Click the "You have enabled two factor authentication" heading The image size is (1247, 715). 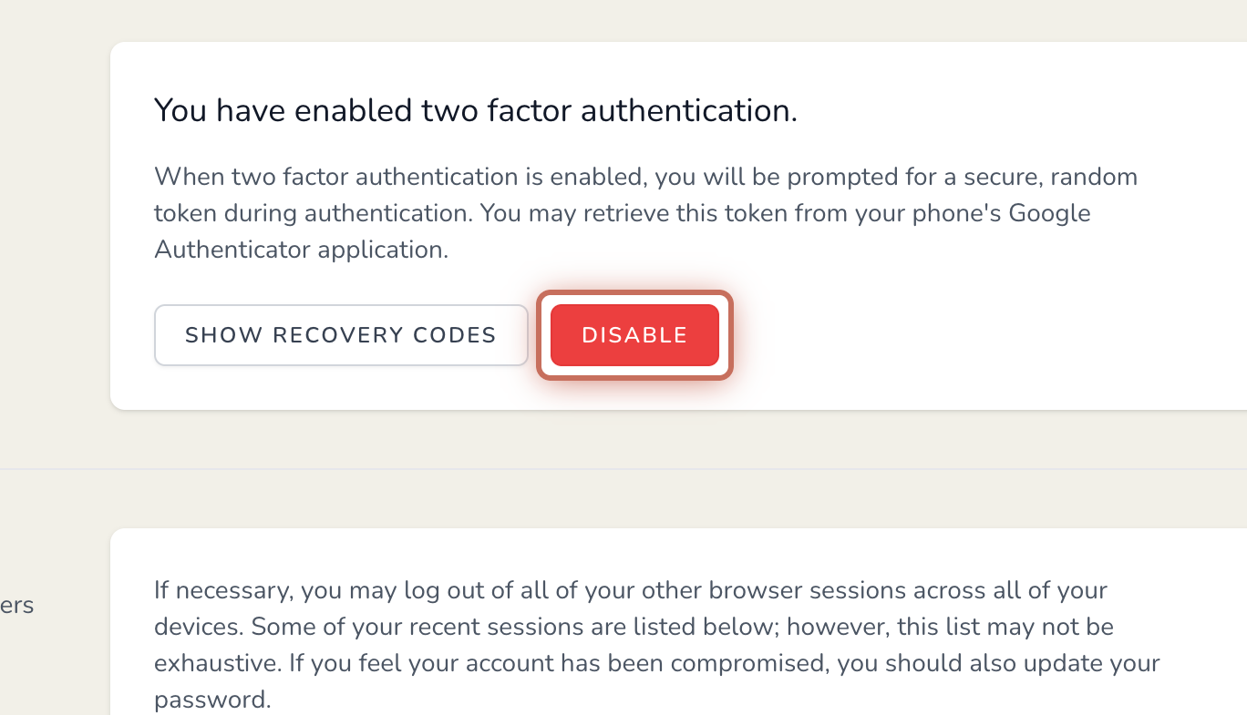click(475, 111)
